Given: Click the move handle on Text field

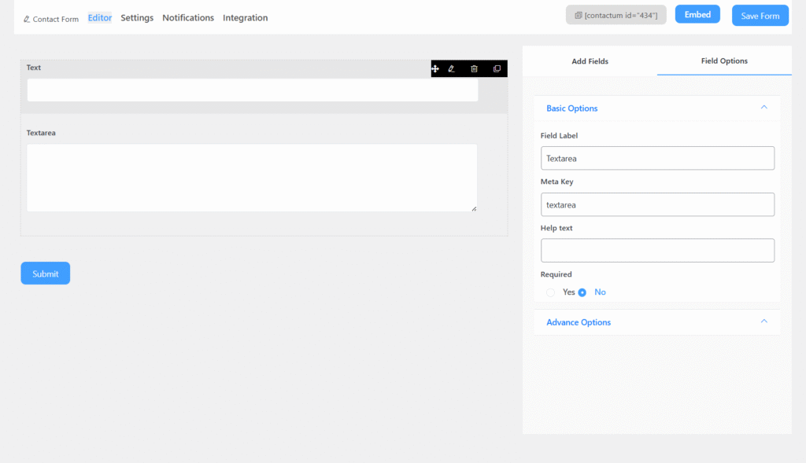Looking at the screenshot, I should tap(435, 69).
